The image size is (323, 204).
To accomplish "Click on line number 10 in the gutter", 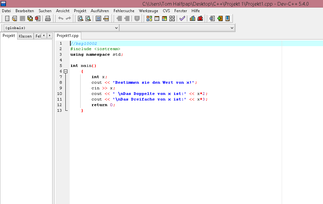I will 59,94.
